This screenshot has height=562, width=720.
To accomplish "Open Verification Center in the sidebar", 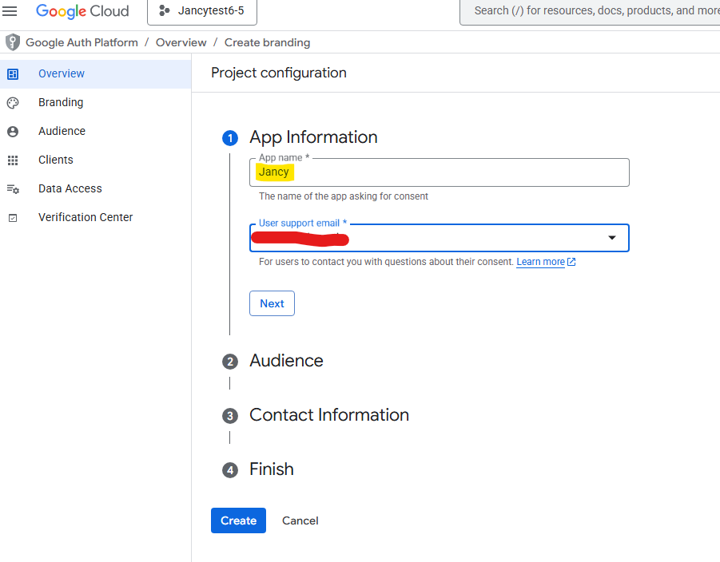I will [x=96, y=217].
